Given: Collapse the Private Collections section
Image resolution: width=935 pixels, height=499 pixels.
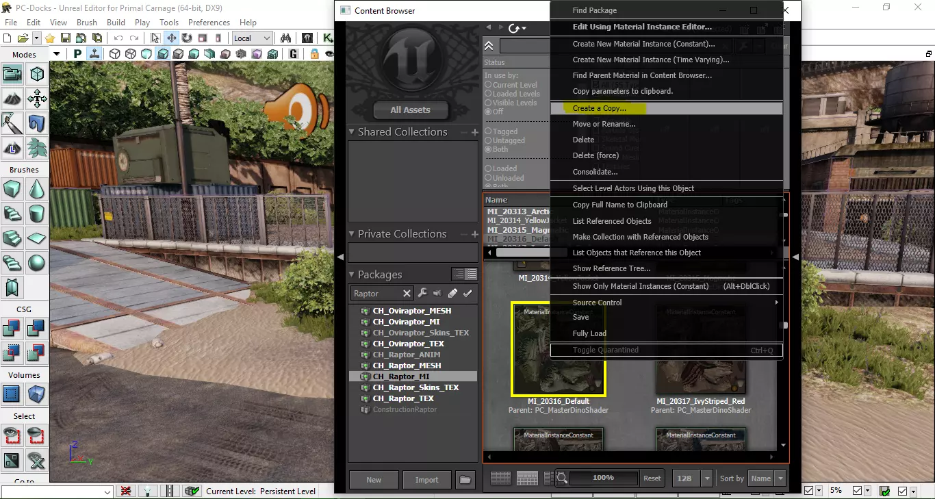Looking at the screenshot, I should coord(351,233).
